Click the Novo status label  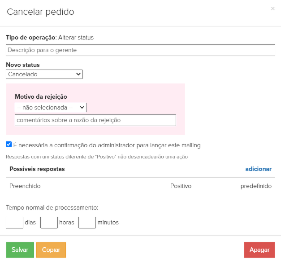[23, 65]
